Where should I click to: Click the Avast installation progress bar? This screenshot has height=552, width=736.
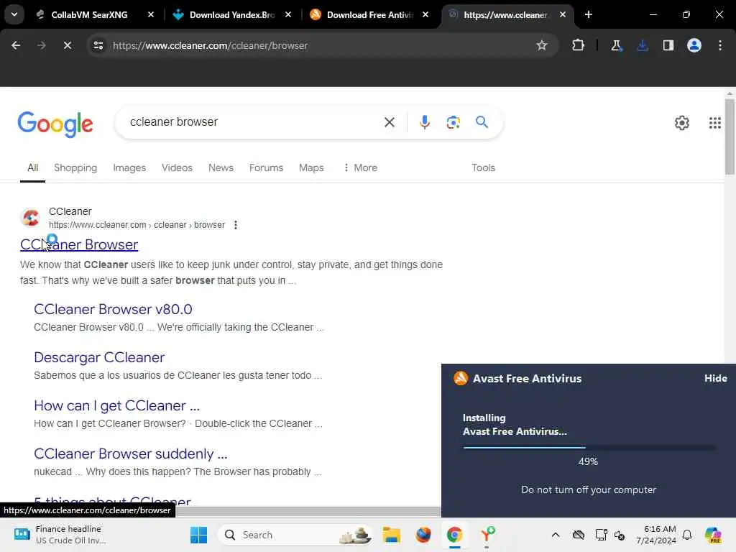coord(589,448)
